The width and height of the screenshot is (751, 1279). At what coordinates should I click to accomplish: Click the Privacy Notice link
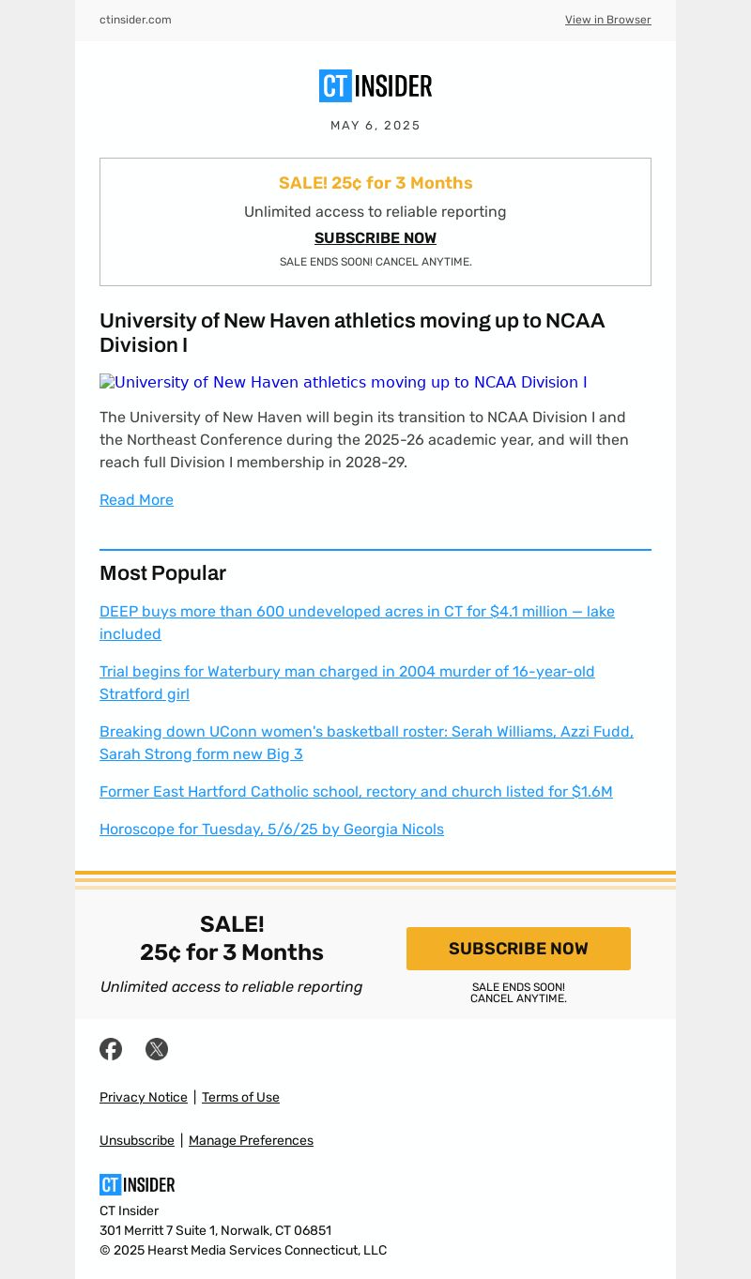144,1098
